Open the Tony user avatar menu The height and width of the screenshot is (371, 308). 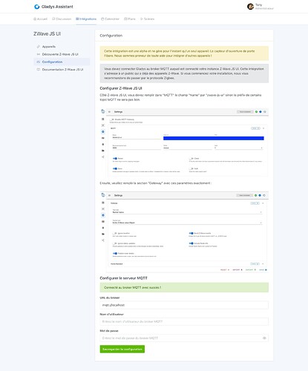(x=250, y=7)
